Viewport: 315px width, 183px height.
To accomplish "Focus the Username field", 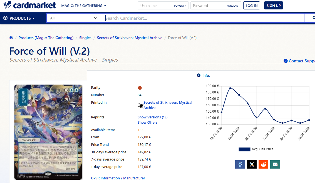I will coord(163,6).
